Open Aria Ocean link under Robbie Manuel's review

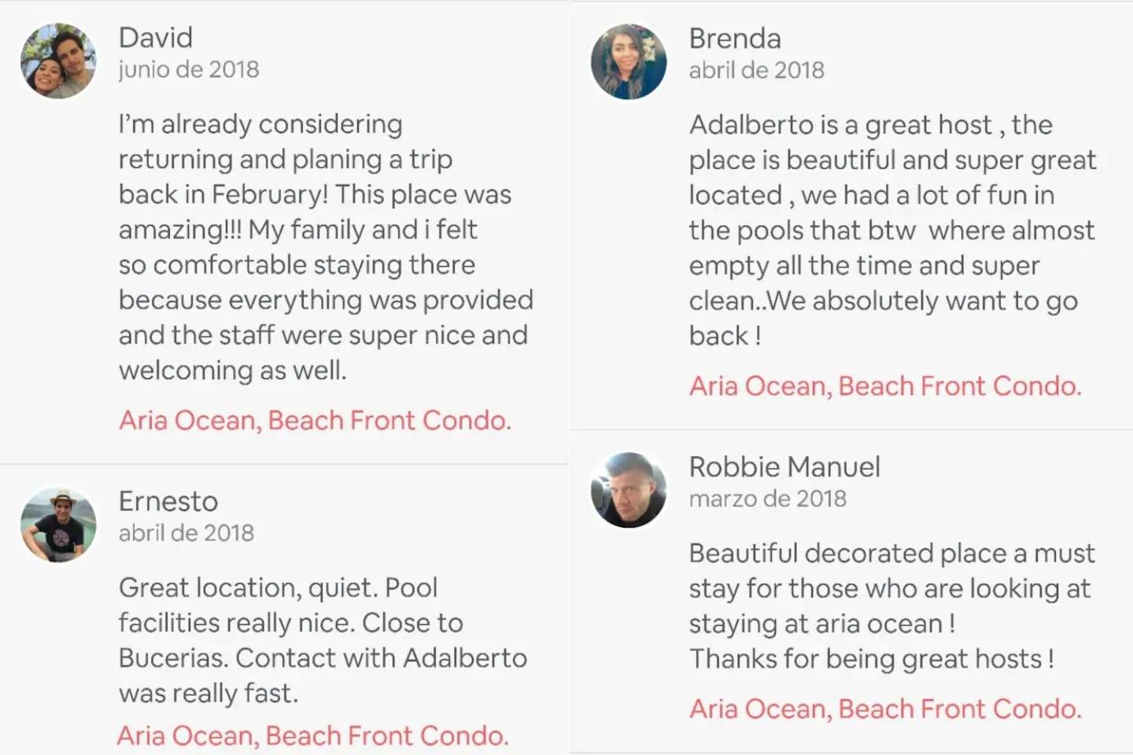pyautogui.click(x=885, y=709)
